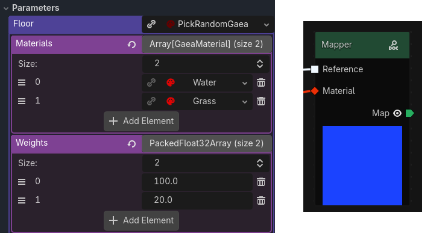445x233 pixels.
Task: Click the PickRandomGaea palette icon
Action: [170, 24]
